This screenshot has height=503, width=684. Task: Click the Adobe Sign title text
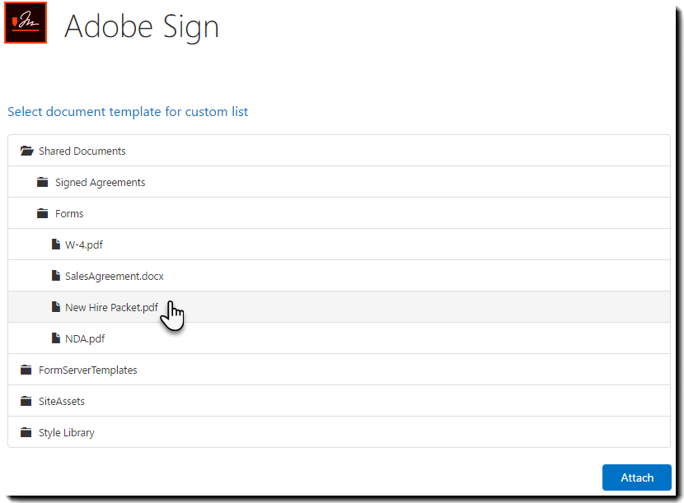[142, 26]
